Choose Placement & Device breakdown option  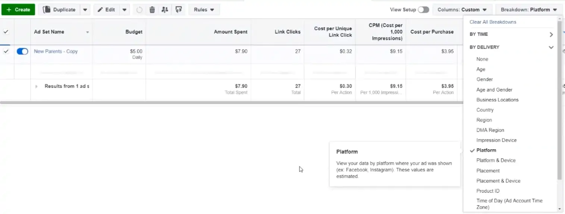498,181
